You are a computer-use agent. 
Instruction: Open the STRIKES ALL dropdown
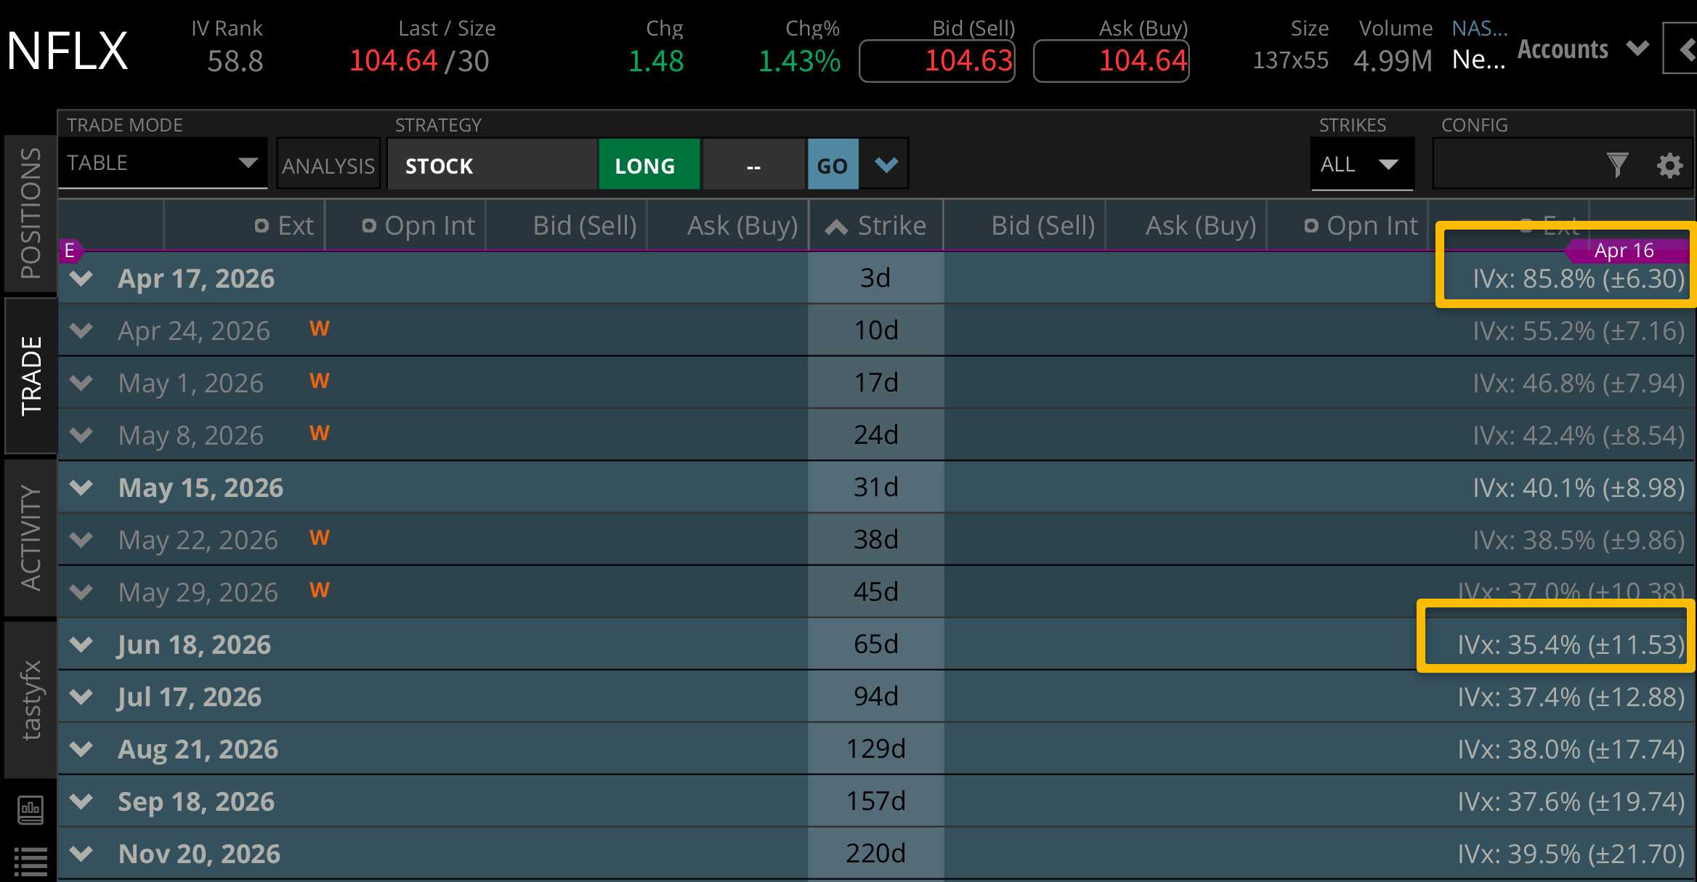(1362, 164)
